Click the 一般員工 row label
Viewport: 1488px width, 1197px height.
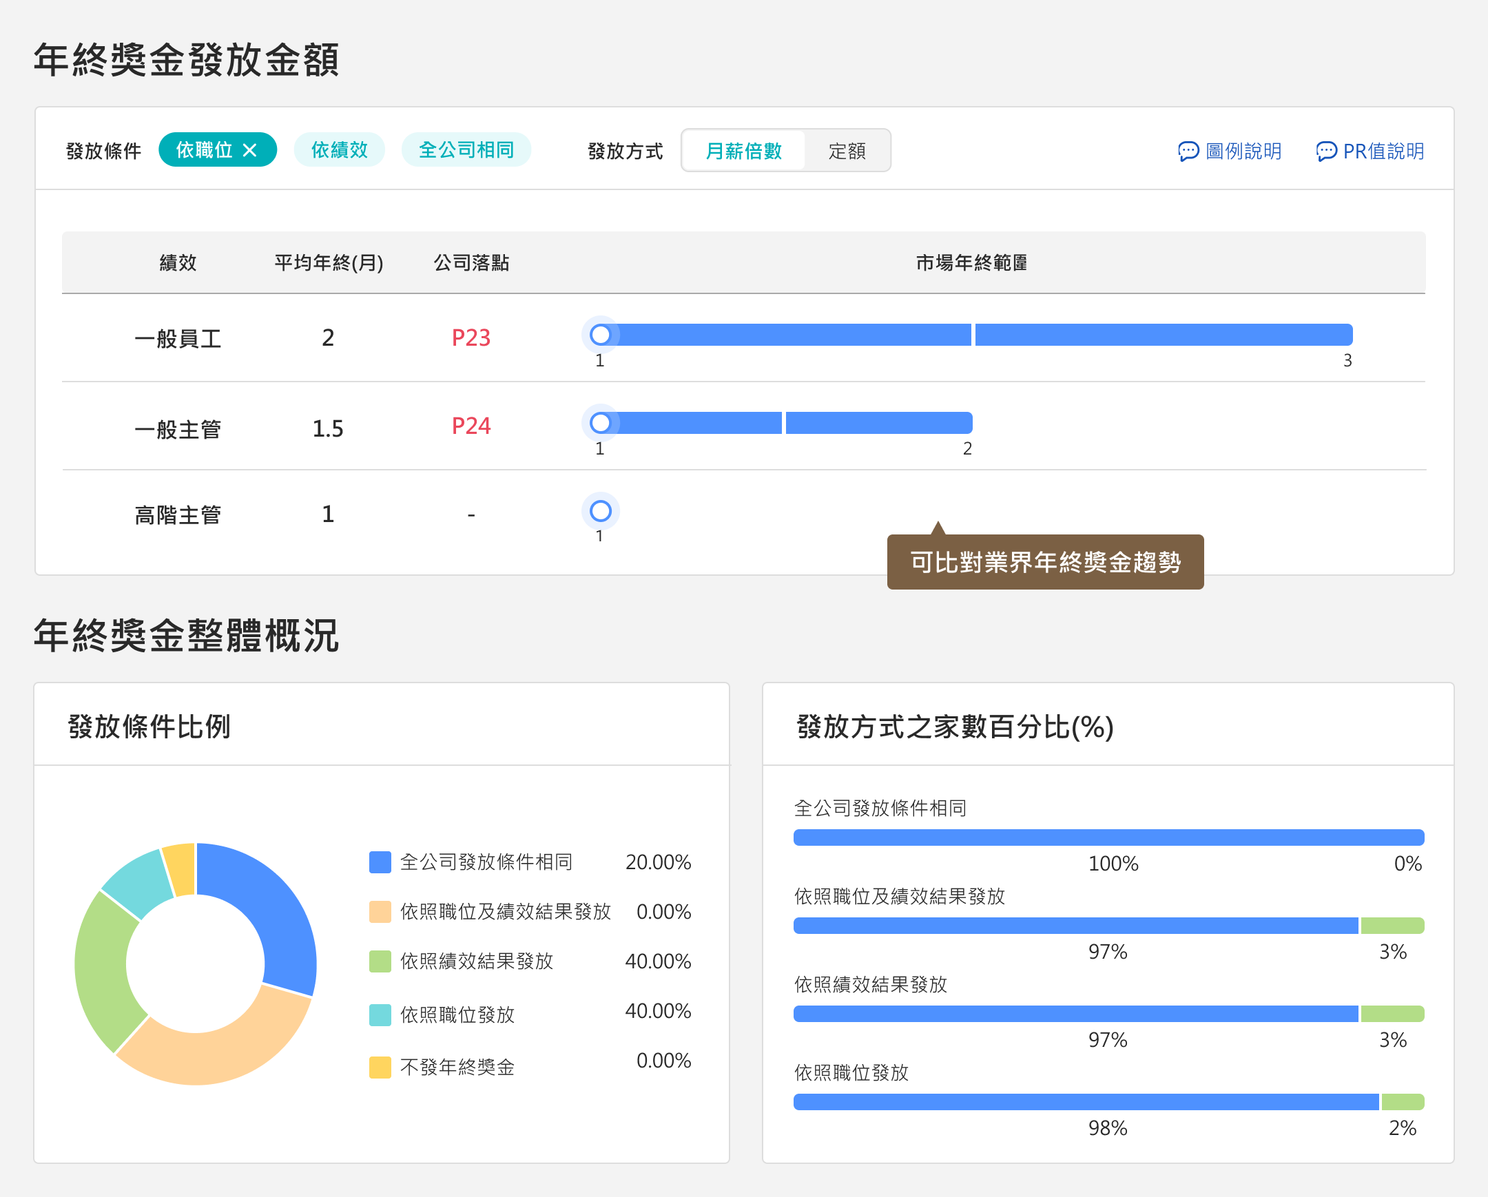click(x=178, y=338)
